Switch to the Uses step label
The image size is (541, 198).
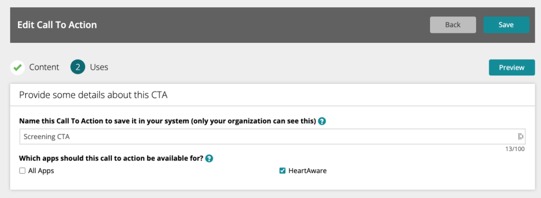pos(99,67)
